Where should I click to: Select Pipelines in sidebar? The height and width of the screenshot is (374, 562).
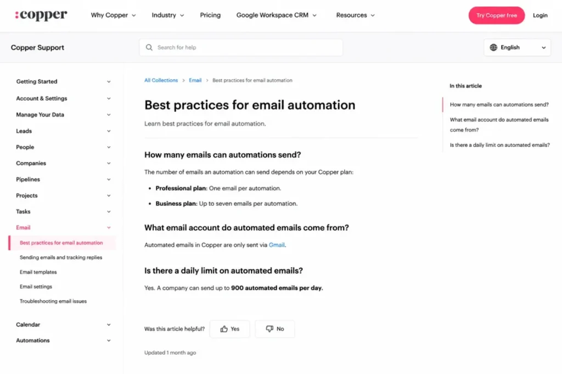[x=28, y=179]
